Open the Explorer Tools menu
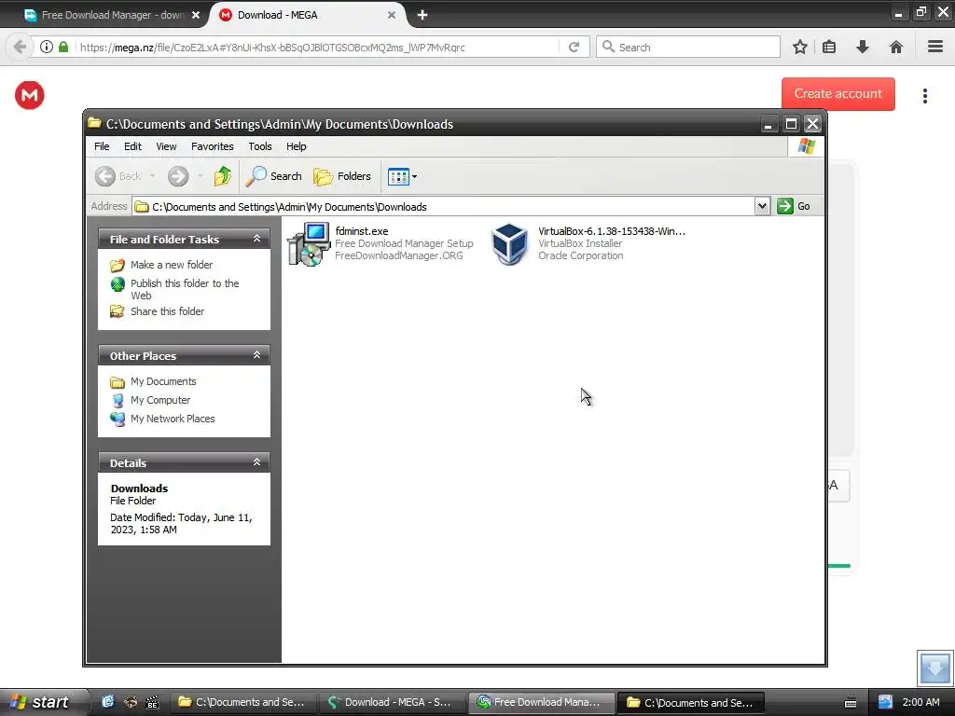 tap(260, 146)
